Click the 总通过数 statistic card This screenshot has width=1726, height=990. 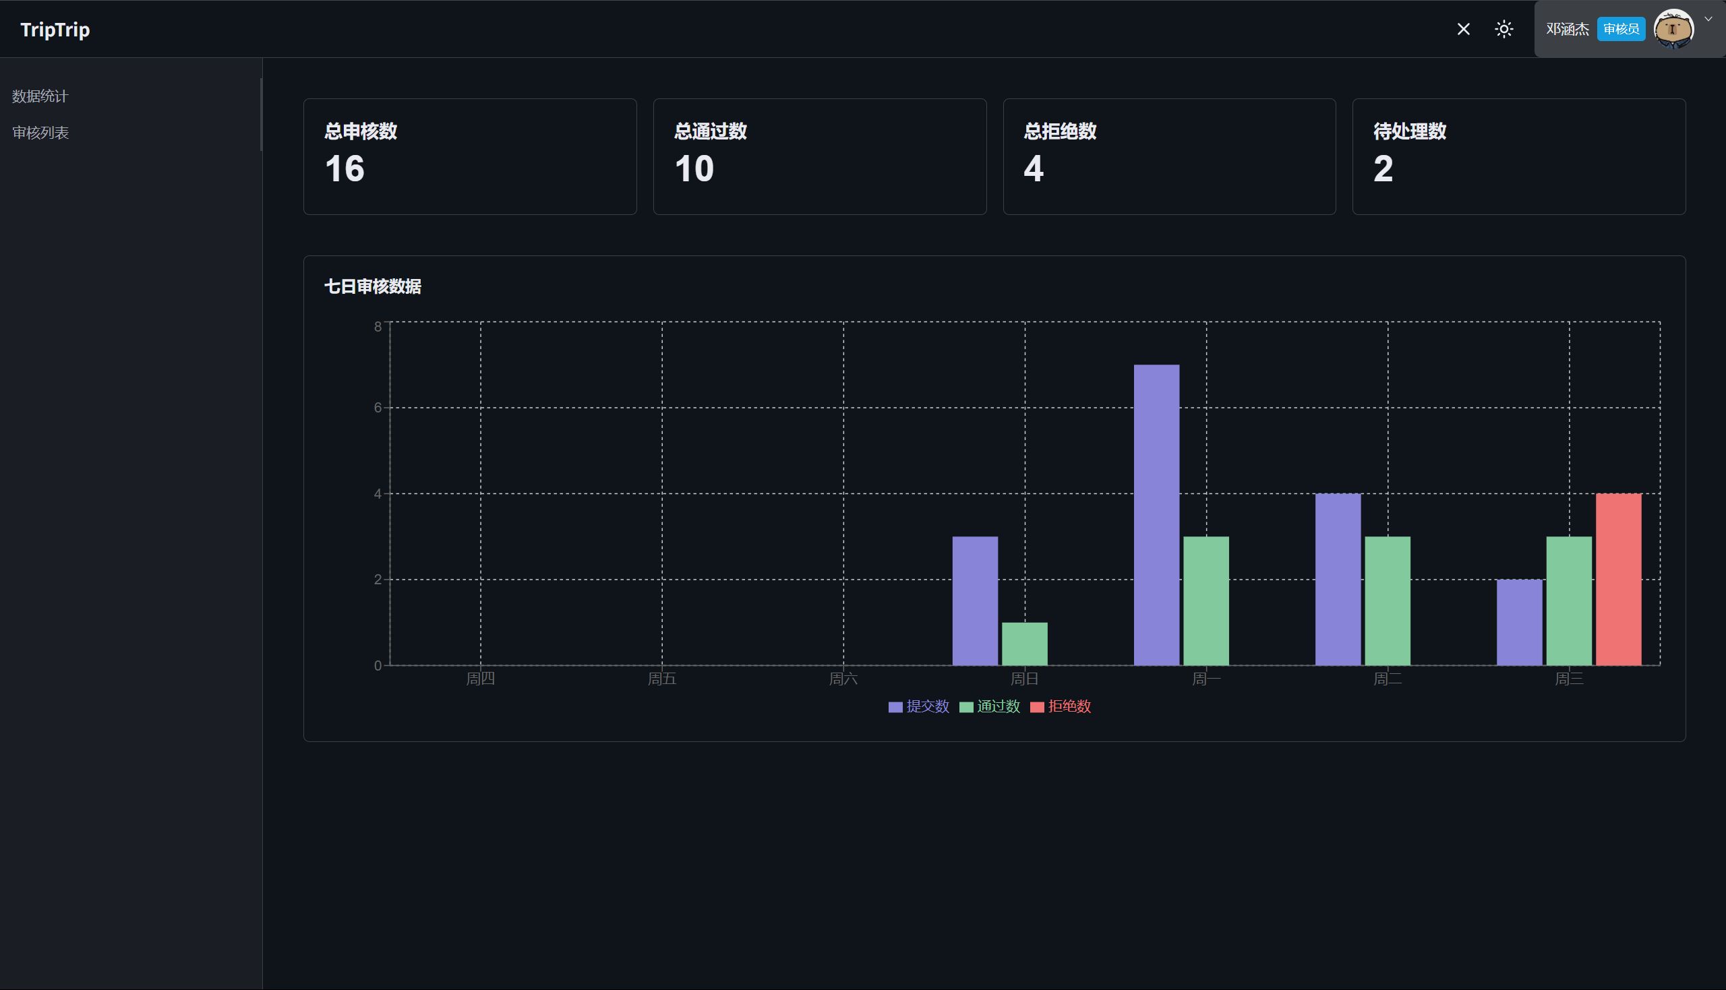click(x=819, y=156)
